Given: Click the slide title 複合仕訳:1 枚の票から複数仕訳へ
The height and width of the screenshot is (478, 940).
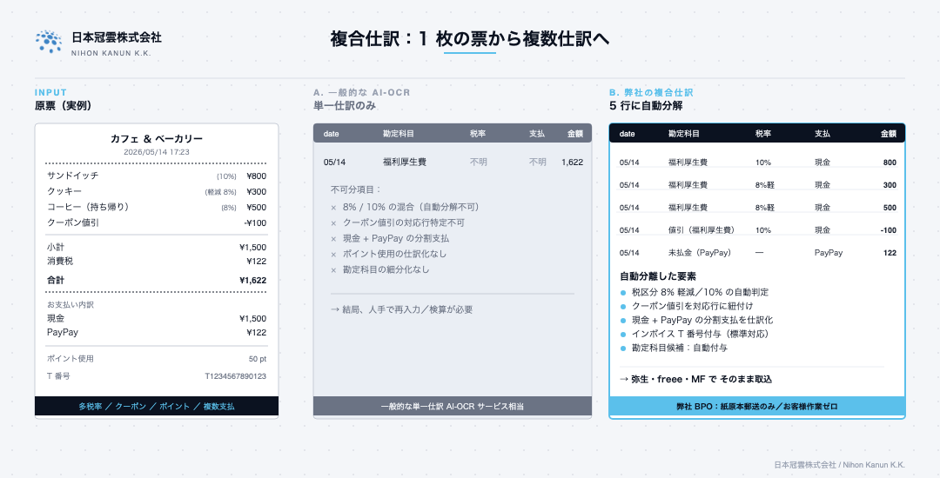Looking at the screenshot, I should point(469,38).
